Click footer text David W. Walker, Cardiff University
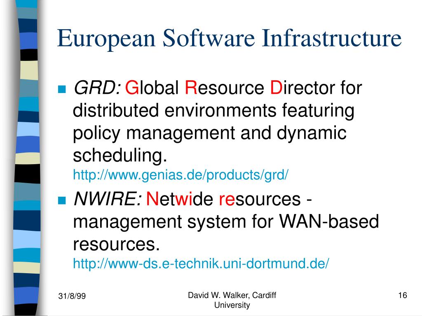 (x=232, y=300)
